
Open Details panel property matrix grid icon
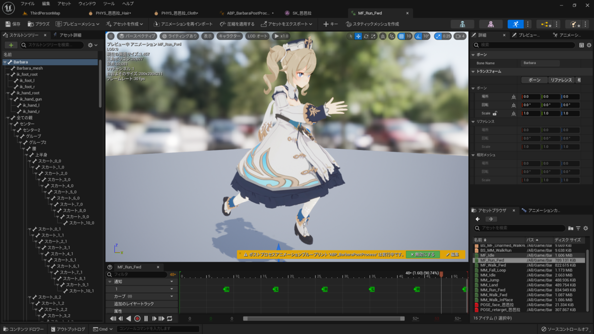click(582, 45)
